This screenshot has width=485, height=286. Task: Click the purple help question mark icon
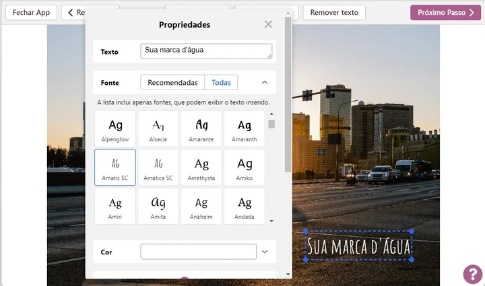coord(472,274)
